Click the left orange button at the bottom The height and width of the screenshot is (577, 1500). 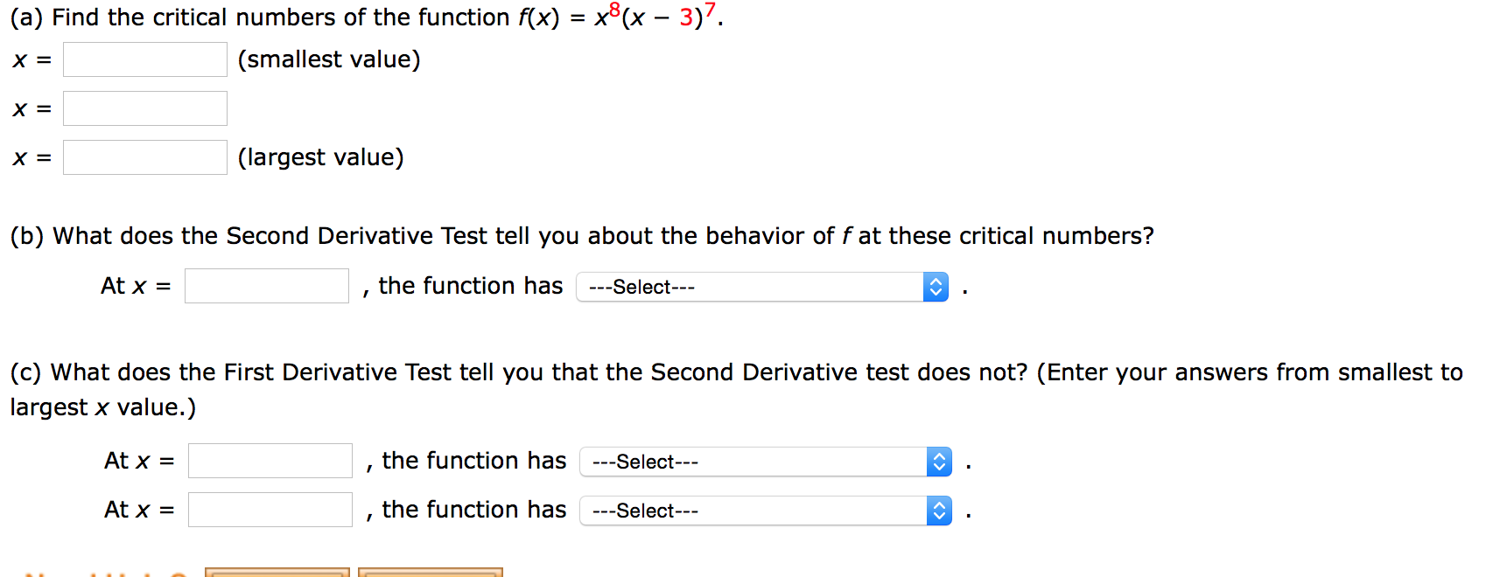click(276, 573)
